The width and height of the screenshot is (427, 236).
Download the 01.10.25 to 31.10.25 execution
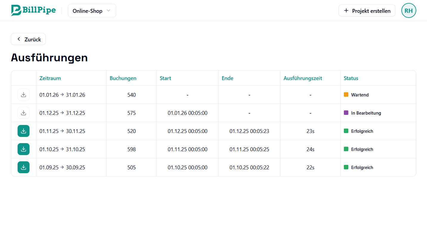24,149
